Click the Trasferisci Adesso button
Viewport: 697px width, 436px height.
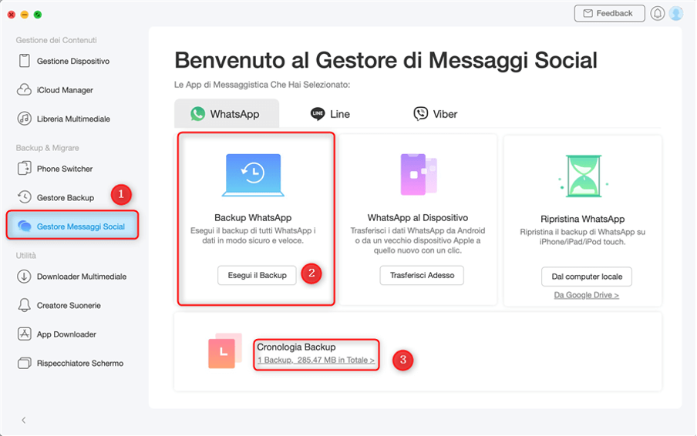point(422,275)
